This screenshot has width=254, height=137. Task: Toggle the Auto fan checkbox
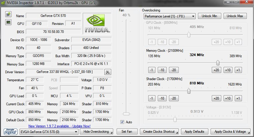click(122, 122)
